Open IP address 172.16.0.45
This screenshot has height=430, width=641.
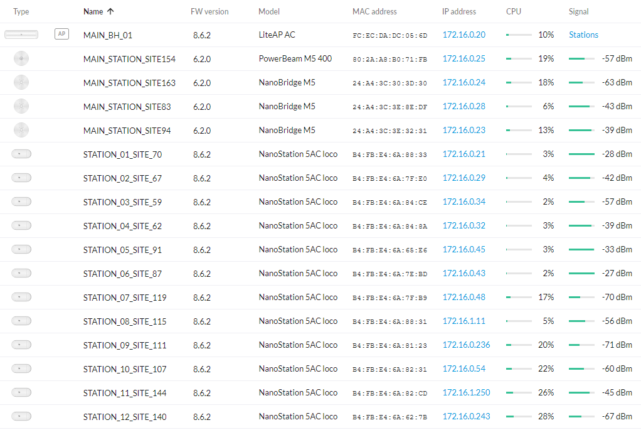pos(464,249)
